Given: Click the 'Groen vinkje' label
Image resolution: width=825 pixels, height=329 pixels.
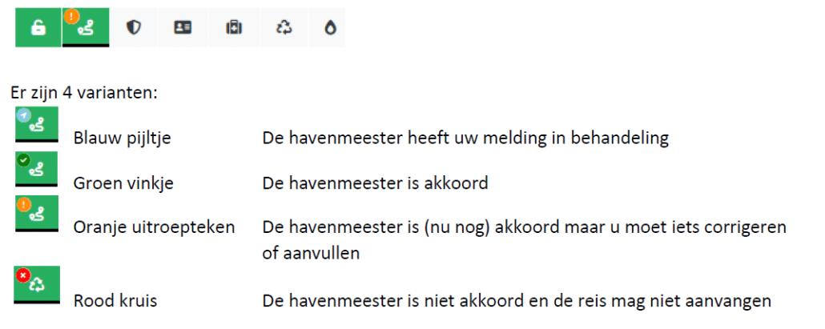Looking at the screenshot, I should coord(123,183).
